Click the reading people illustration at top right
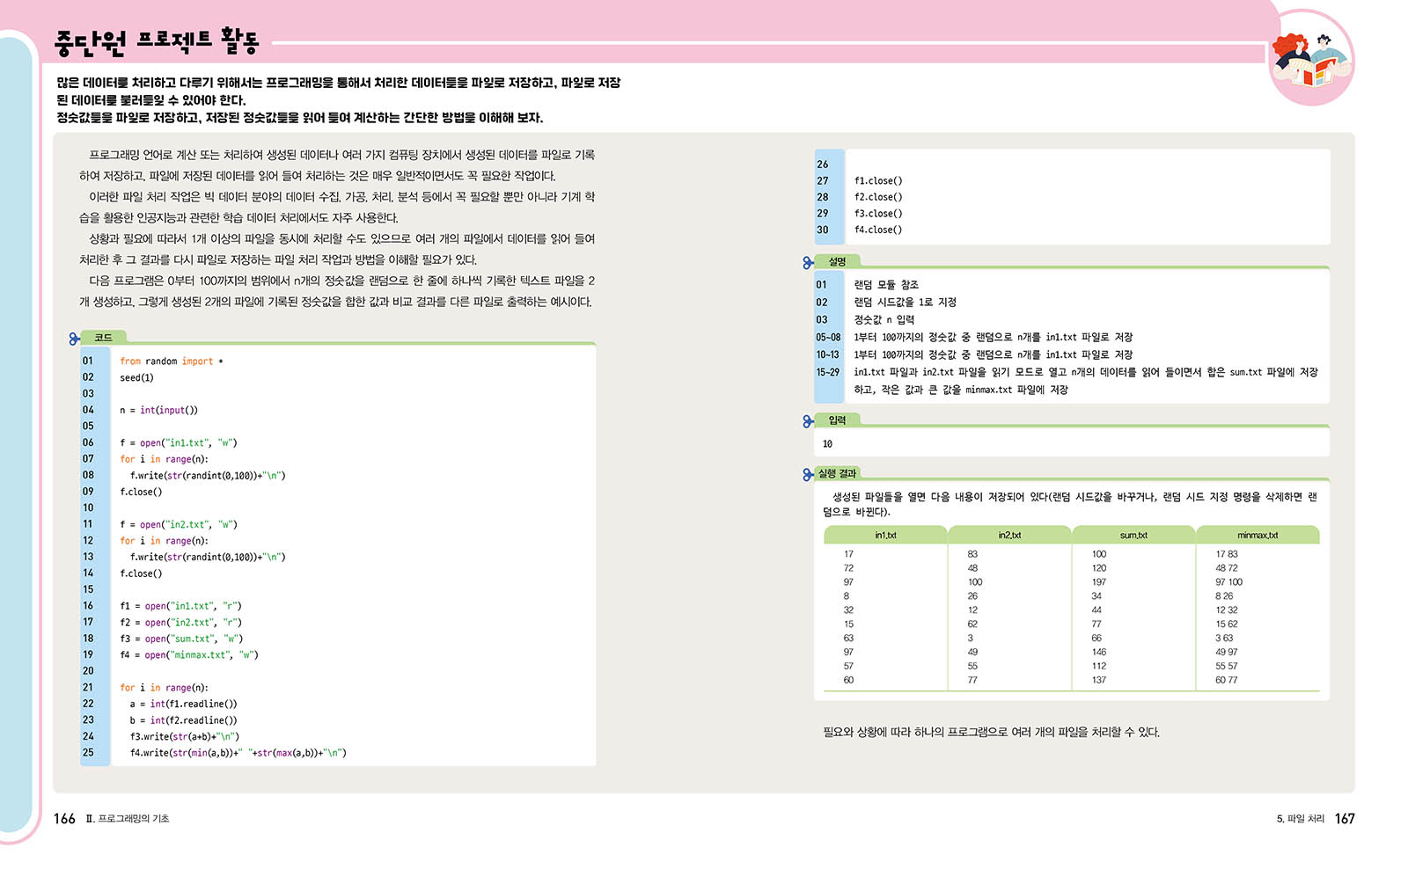 [x=1311, y=60]
